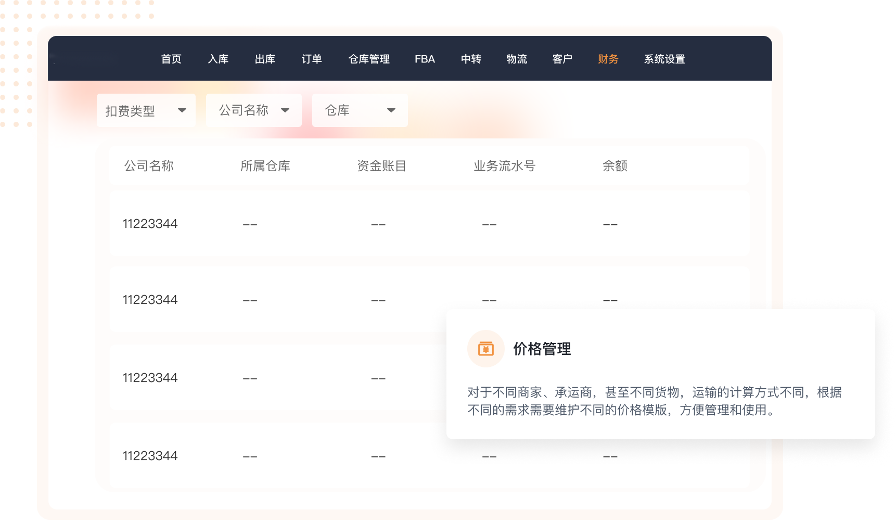Go to the 首页 menu item
Image resolution: width=896 pixels, height=523 pixels.
coord(171,59)
